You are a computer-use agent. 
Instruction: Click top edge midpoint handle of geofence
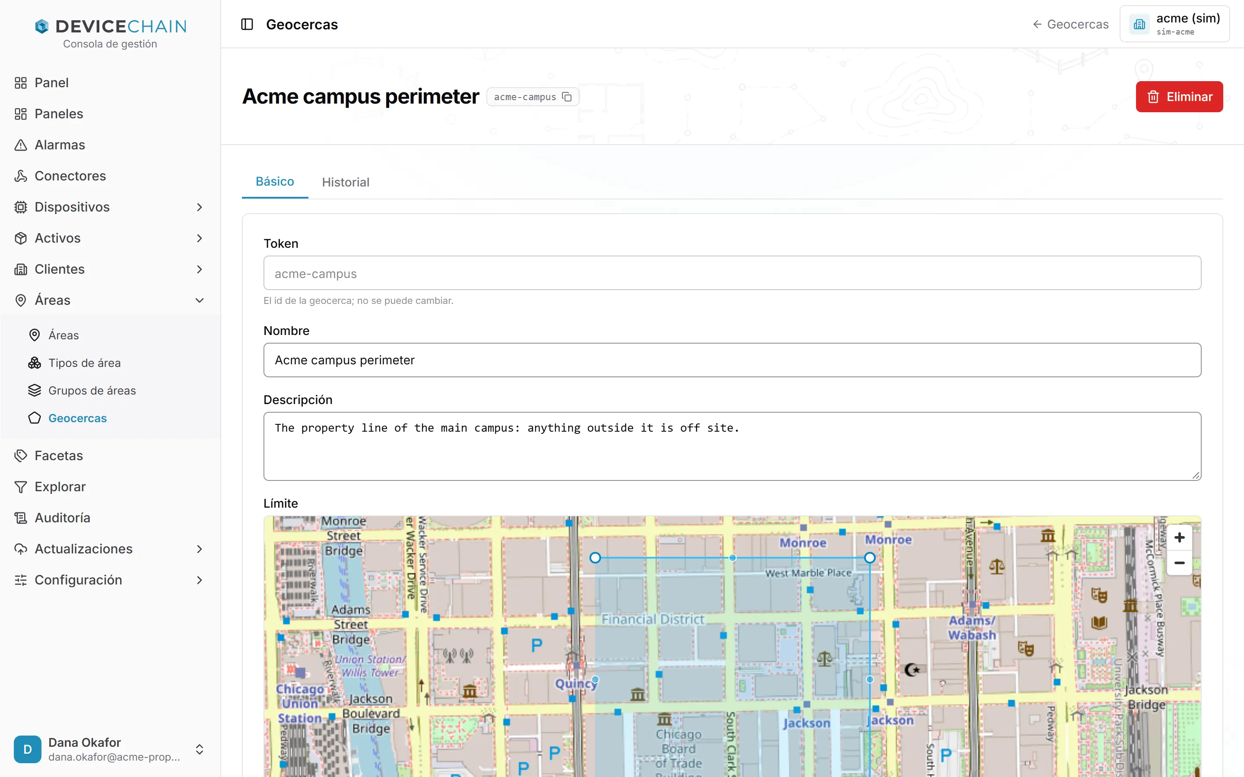(x=732, y=558)
